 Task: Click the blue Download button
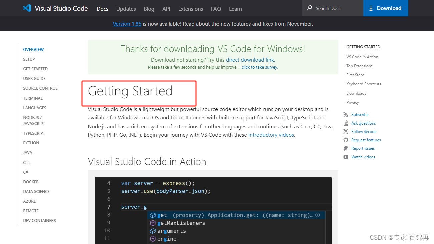(x=386, y=8)
